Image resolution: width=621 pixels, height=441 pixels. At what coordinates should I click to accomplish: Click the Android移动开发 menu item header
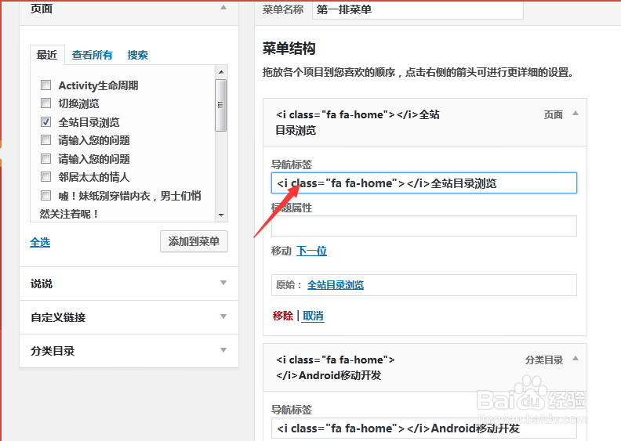tap(425, 367)
